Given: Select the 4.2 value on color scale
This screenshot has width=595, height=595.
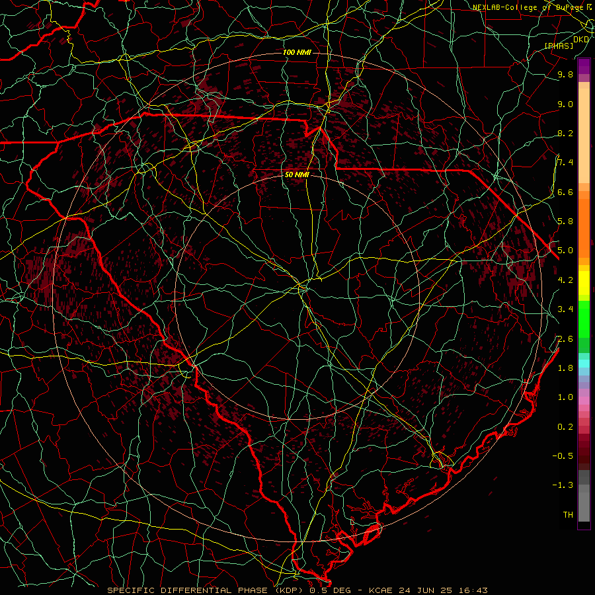Looking at the screenshot, I should coord(565,280).
